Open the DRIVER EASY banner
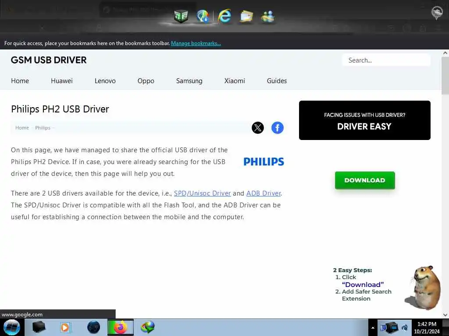 364,120
